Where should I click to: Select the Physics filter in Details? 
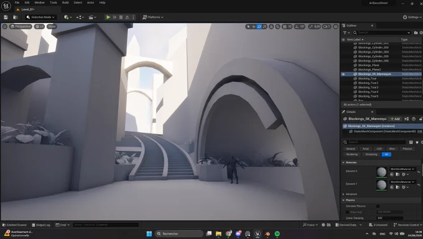pos(407,148)
